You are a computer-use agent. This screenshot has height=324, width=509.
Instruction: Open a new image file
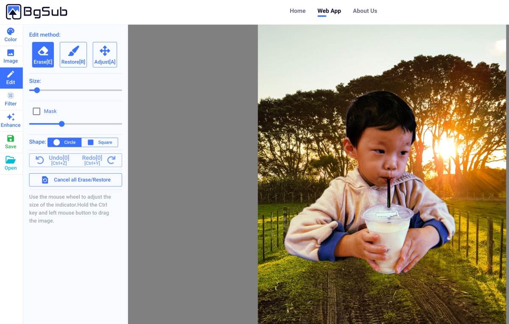tap(11, 163)
